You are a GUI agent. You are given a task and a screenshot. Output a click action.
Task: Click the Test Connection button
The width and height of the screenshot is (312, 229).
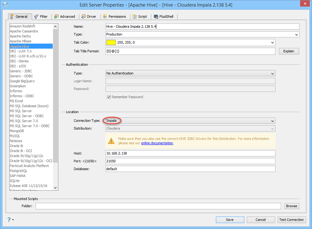[291, 220]
